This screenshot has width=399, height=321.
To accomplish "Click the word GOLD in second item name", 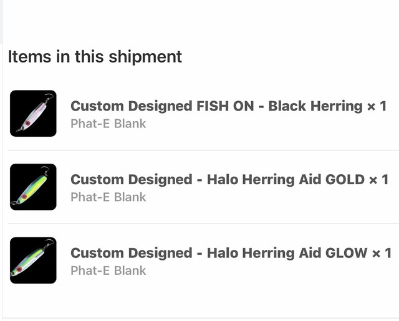I will pyautogui.click(x=345, y=179).
